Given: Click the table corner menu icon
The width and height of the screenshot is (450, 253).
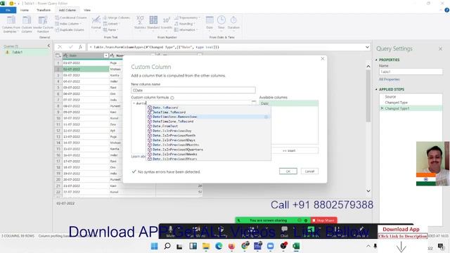Looking at the screenshot, I should pyautogui.click(x=58, y=56).
